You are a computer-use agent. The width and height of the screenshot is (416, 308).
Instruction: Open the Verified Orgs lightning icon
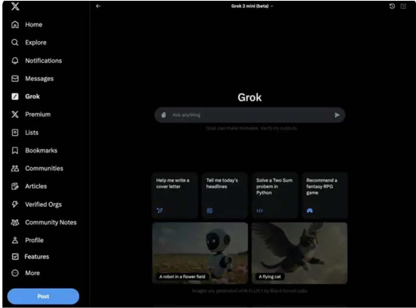pyautogui.click(x=15, y=204)
